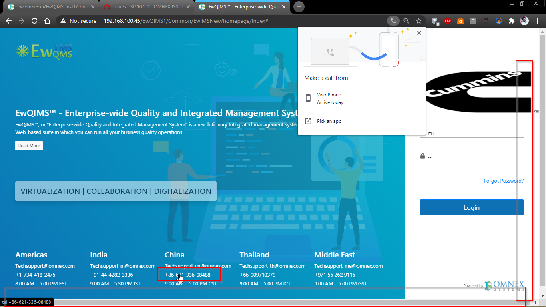Open the Extensions puzzle menu
The height and width of the screenshot is (307, 546).
tap(511, 21)
